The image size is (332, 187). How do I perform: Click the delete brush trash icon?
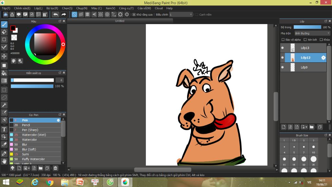click(55, 168)
